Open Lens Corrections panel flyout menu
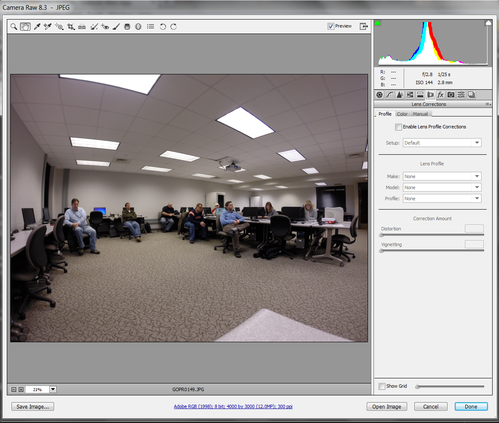The width and height of the screenshot is (499, 423). 488,104
